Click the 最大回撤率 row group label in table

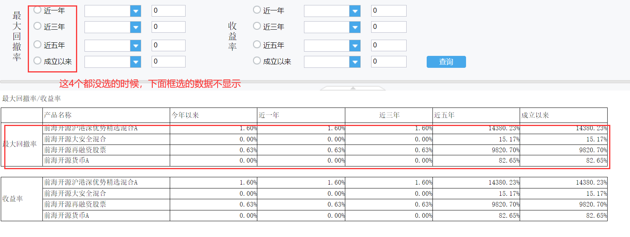pos(20,144)
